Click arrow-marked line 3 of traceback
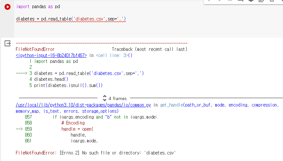 click(80, 73)
